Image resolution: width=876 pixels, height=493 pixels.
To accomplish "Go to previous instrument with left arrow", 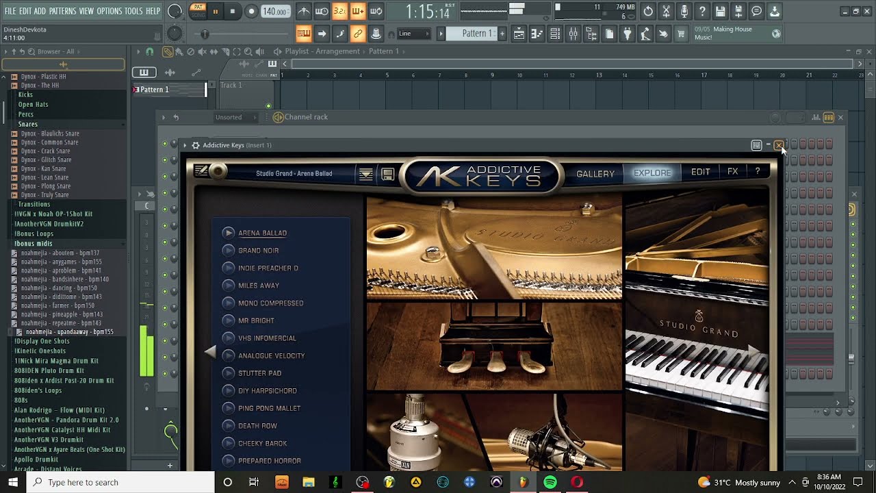I will [x=210, y=352].
